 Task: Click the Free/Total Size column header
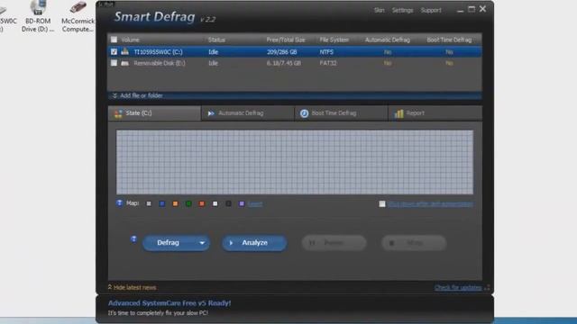click(x=286, y=40)
